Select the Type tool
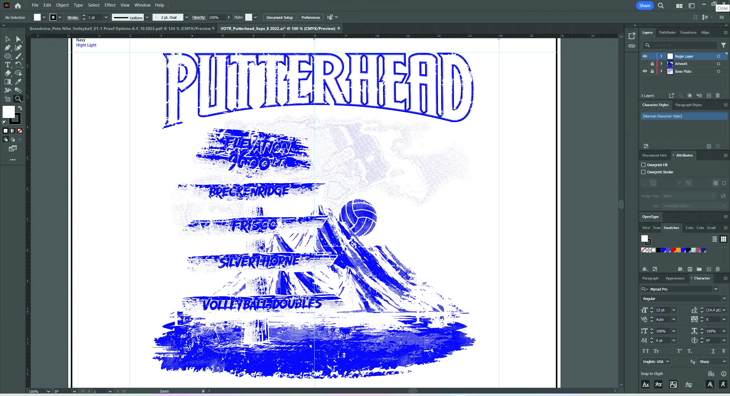730x396 pixels. [7, 65]
